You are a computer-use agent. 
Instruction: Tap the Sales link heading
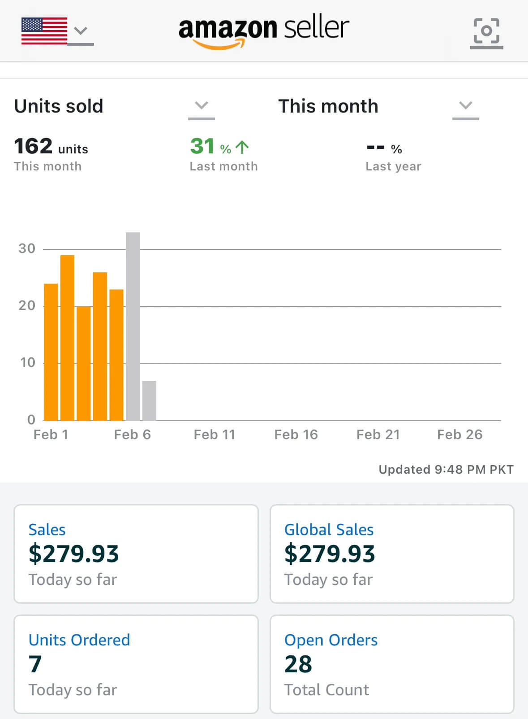[47, 530]
